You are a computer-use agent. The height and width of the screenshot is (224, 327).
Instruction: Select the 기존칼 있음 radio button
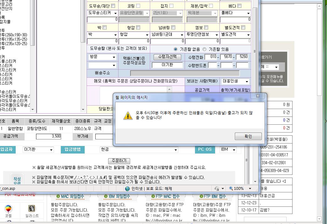[x=204, y=49]
